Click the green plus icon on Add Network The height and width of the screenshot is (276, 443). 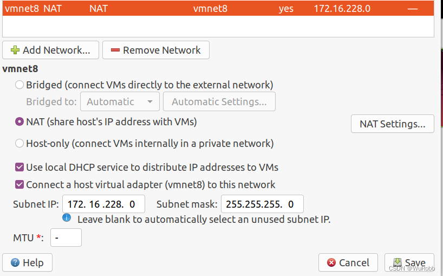click(x=15, y=50)
